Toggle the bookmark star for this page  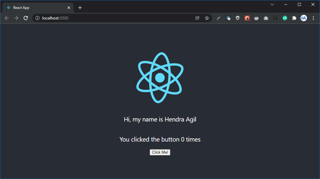pos(207,18)
